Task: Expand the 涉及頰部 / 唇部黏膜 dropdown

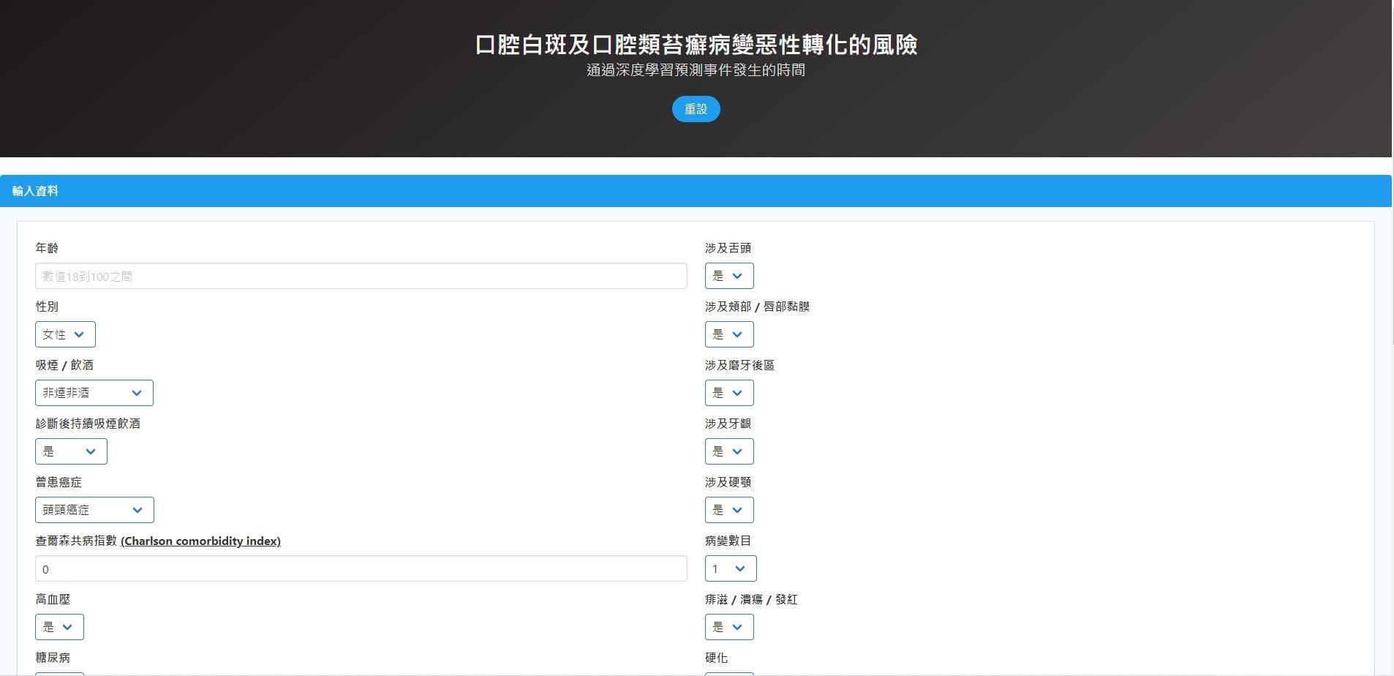Action: pyautogui.click(x=728, y=334)
